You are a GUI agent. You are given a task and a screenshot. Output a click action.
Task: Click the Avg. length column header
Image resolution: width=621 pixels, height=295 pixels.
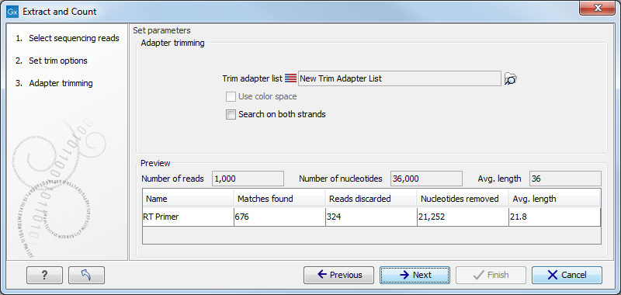click(554, 199)
